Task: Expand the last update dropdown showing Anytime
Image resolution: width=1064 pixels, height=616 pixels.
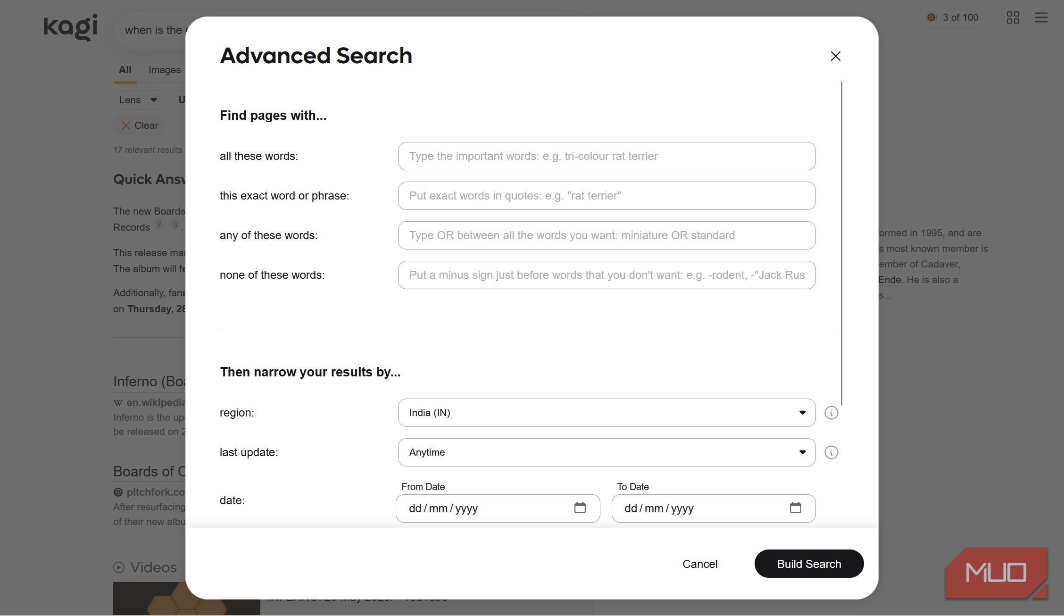Action: click(x=607, y=452)
